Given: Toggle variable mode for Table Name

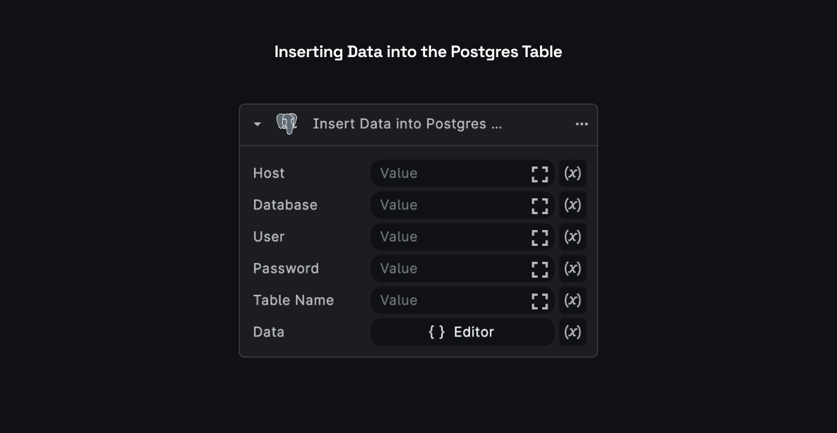Looking at the screenshot, I should pyautogui.click(x=572, y=301).
